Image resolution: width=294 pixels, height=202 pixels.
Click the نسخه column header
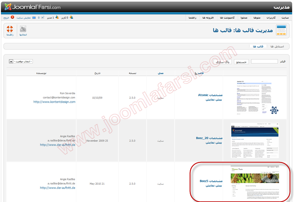tap(132, 73)
